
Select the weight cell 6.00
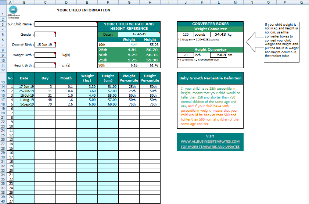(x=87, y=104)
